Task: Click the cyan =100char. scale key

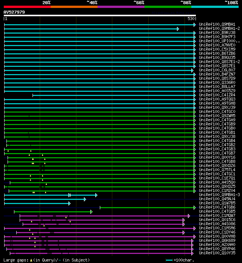Action: click(x=169, y=260)
